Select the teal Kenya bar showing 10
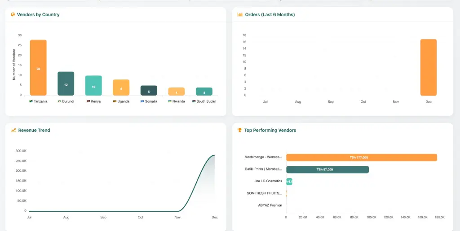This screenshot has height=231, width=460. click(93, 85)
